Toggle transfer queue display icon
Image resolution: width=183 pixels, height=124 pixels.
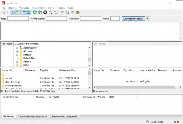28,12
